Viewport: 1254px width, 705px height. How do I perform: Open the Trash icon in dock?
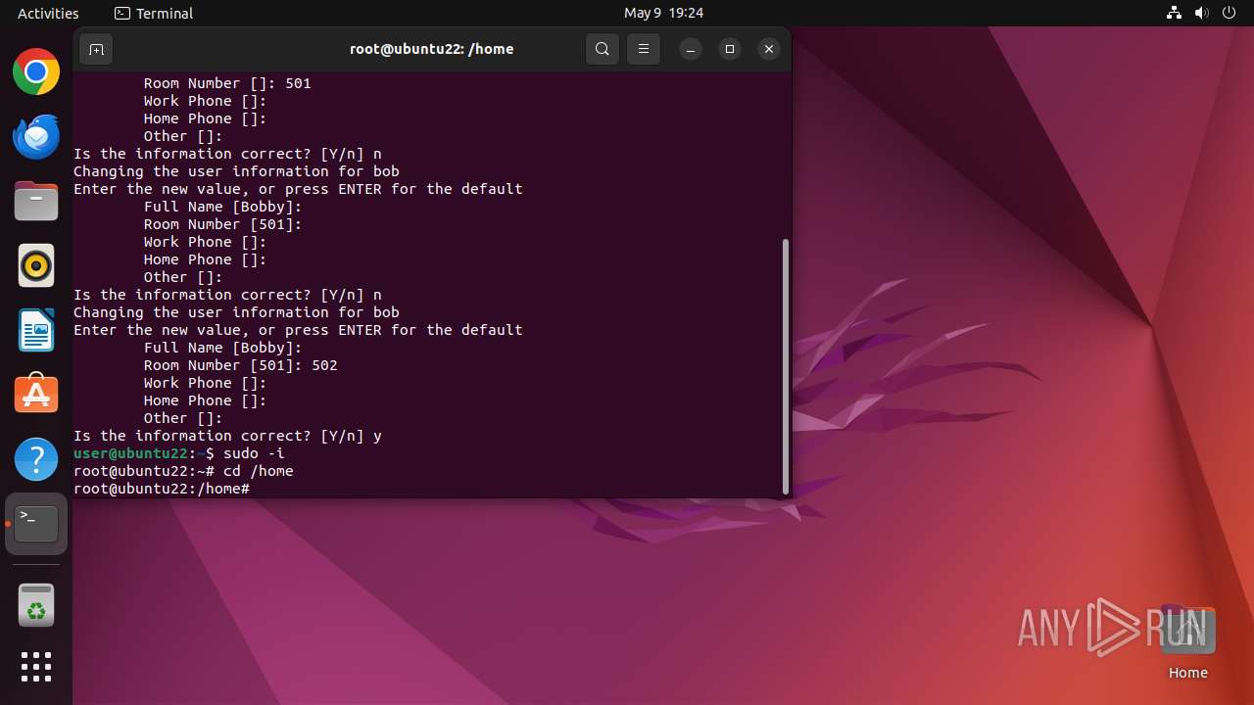click(36, 606)
